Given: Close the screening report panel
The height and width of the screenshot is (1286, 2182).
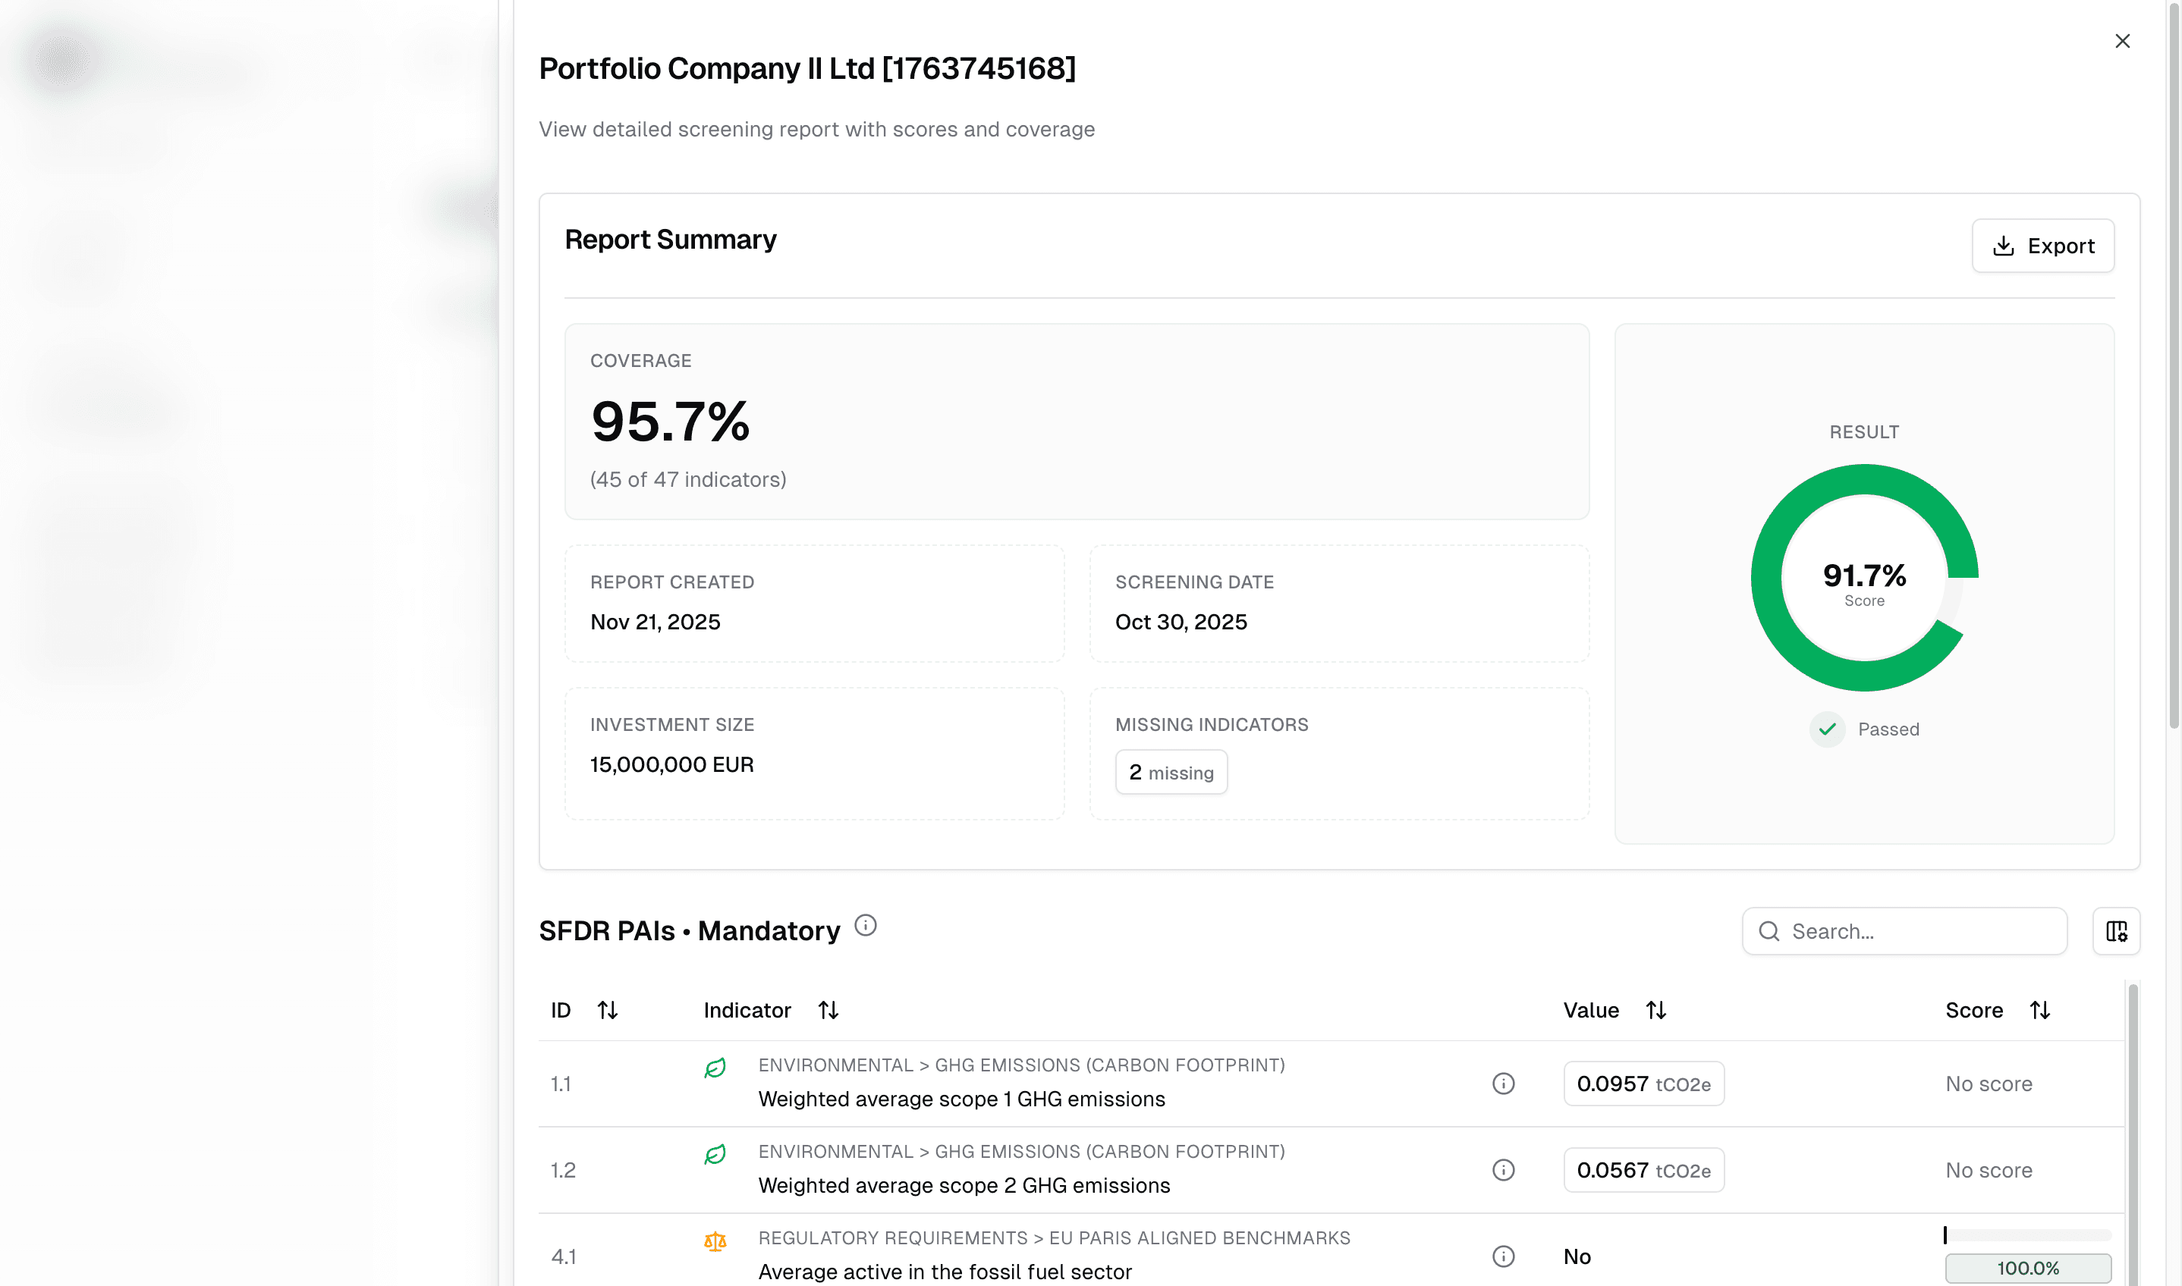Looking at the screenshot, I should click(2121, 41).
